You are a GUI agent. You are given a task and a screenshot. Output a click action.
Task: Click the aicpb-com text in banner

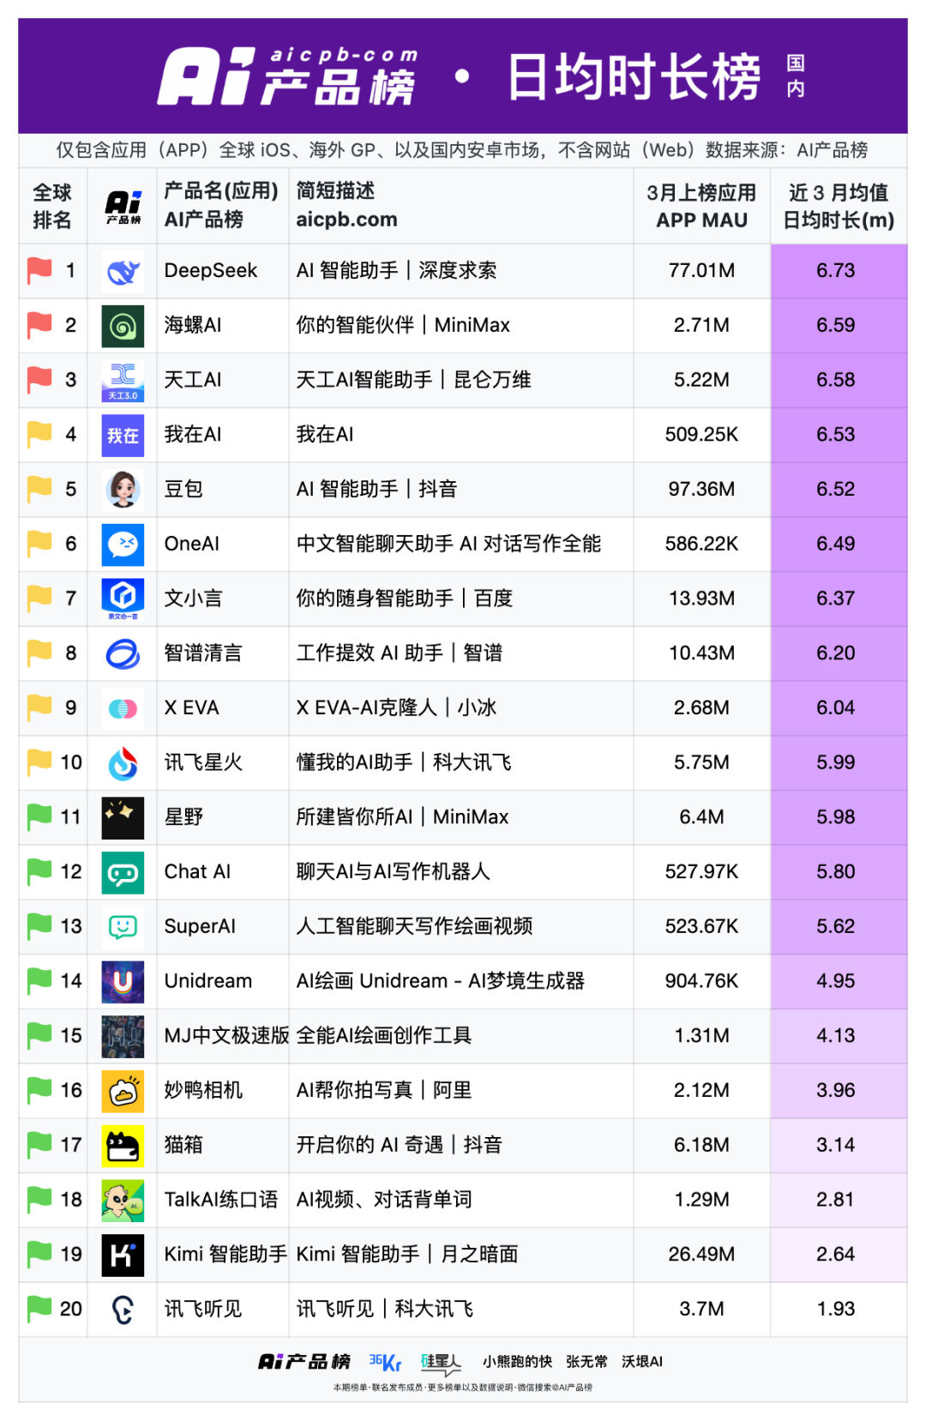pos(345,55)
